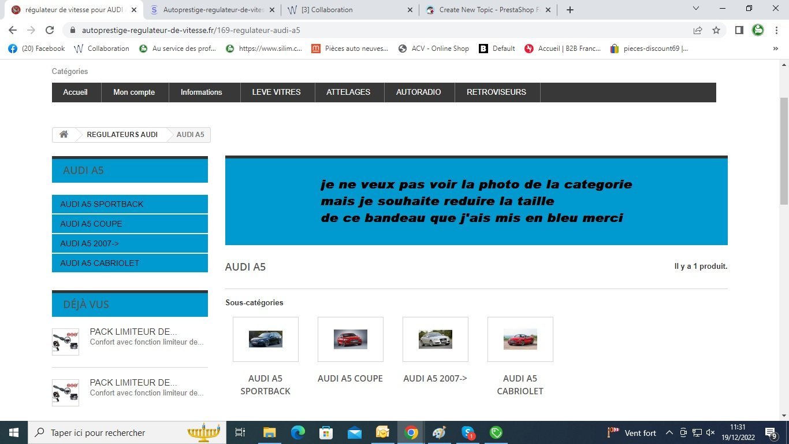Open the Accueil B2B France bookmark
The height and width of the screenshot is (444, 789).
coord(563,49)
